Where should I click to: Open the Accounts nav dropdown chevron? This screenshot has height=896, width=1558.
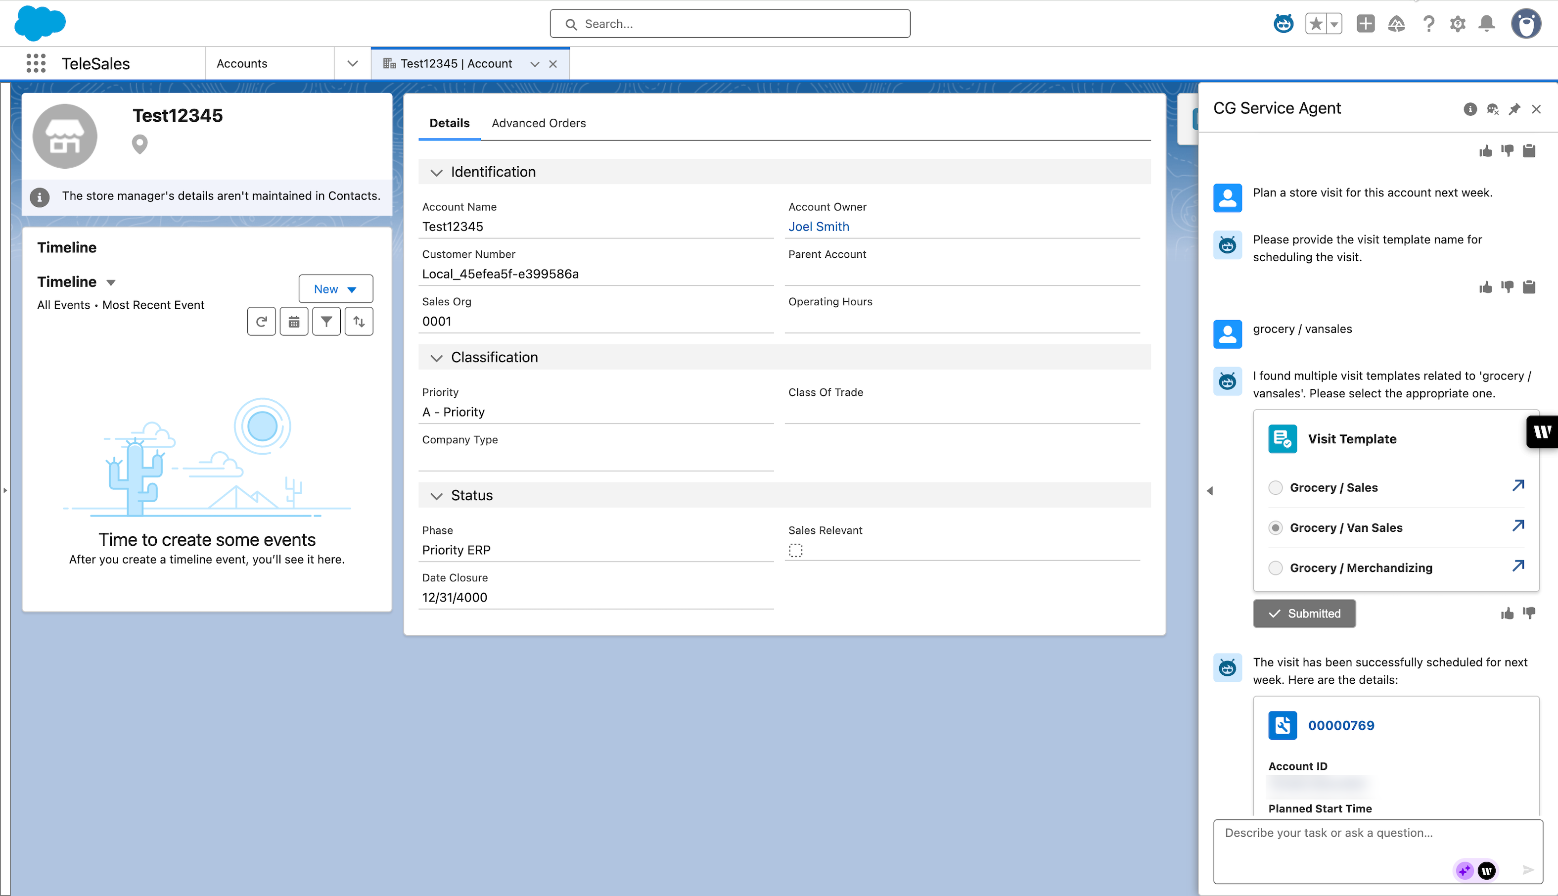pos(353,63)
